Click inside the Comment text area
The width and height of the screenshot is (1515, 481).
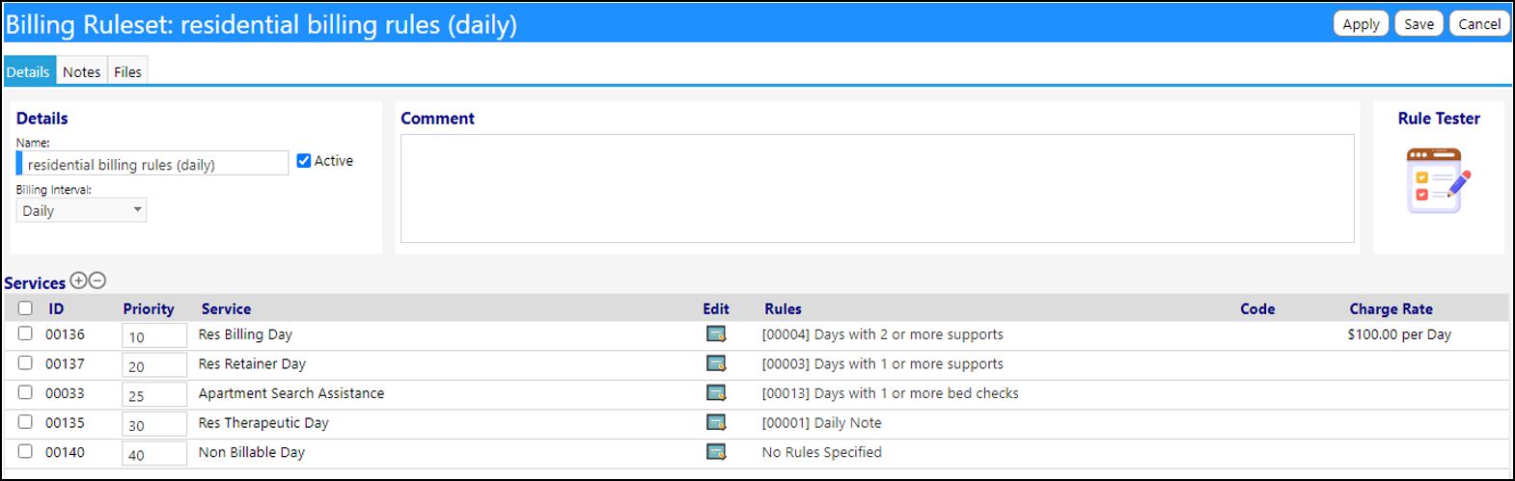coord(877,188)
